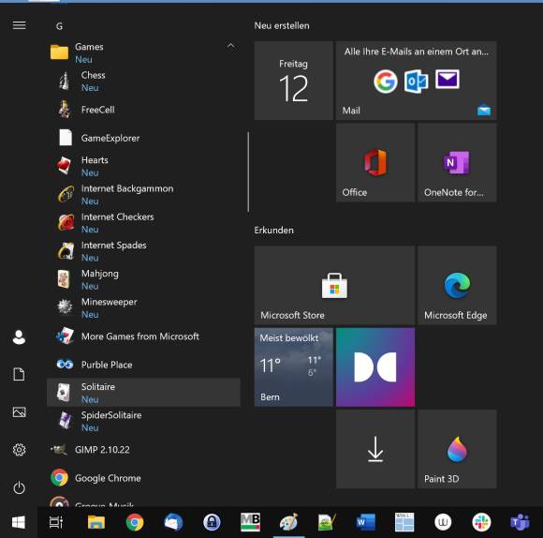543x538 pixels.
Task: Start the Hearts game
Action: pyautogui.click(x=143, y=166)
